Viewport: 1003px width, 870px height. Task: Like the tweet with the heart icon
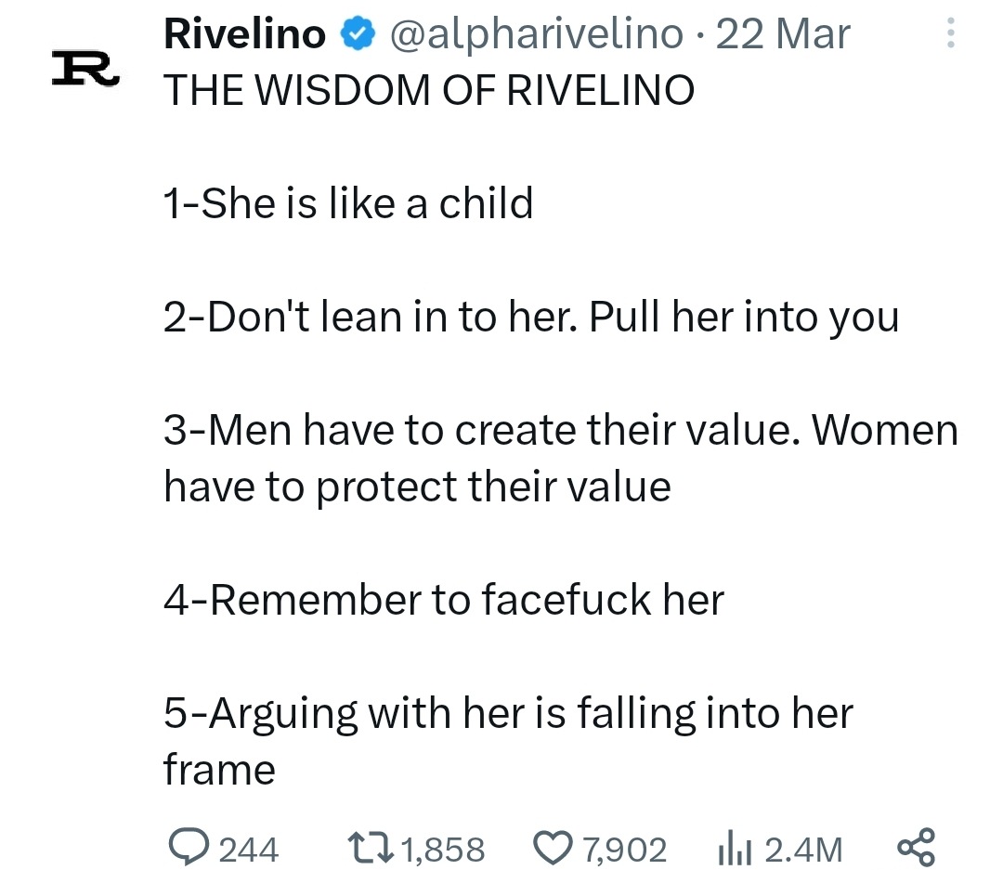tap(553, 847)
